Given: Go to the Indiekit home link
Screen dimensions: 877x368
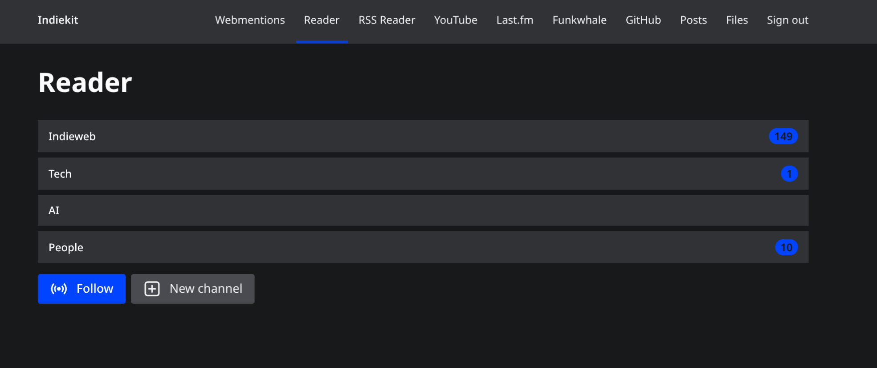Looking at the screenshot, I should (x=58, y=20).
